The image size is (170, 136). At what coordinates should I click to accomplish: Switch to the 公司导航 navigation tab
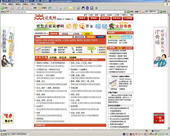coord(53,57)
